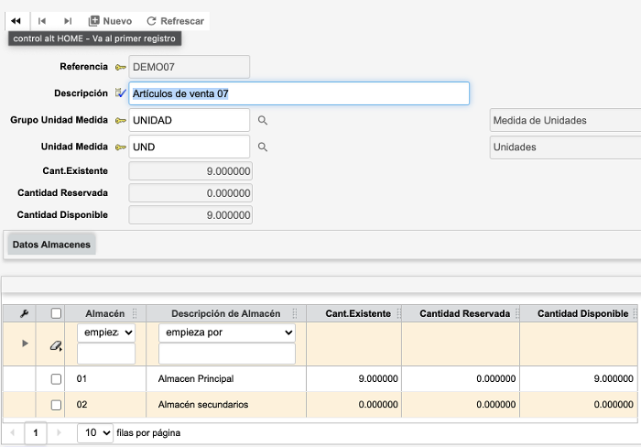Select the checkbox for Almacén secundarios row
The height and width of the screenshot is (447, 641).
click(56, 405)
